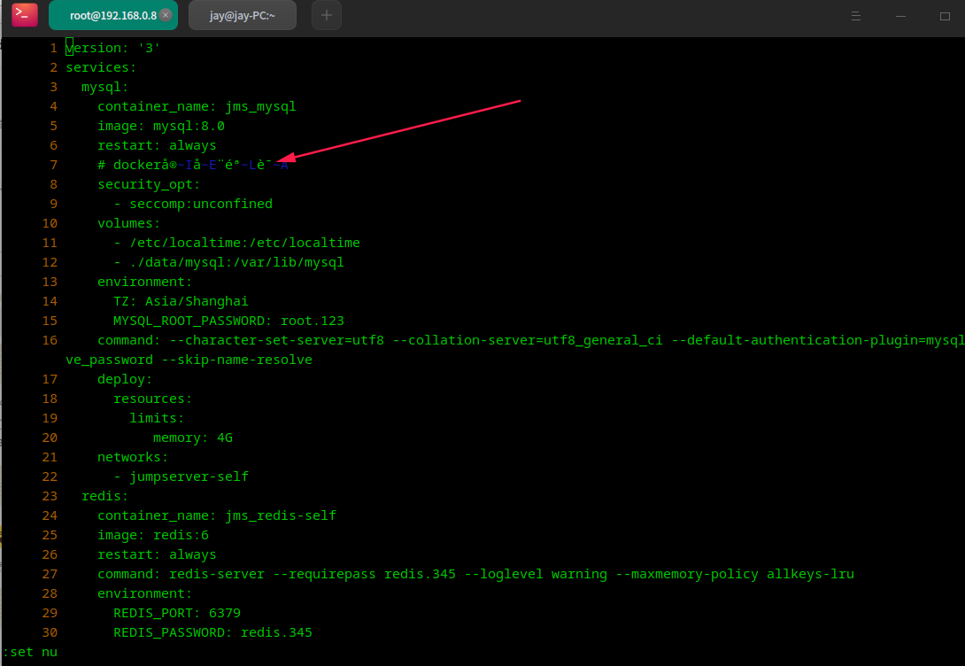Click the "restart: always" on line 6
Image resolution: width=965 pixels, height=666 pixels.
[157, 145]
